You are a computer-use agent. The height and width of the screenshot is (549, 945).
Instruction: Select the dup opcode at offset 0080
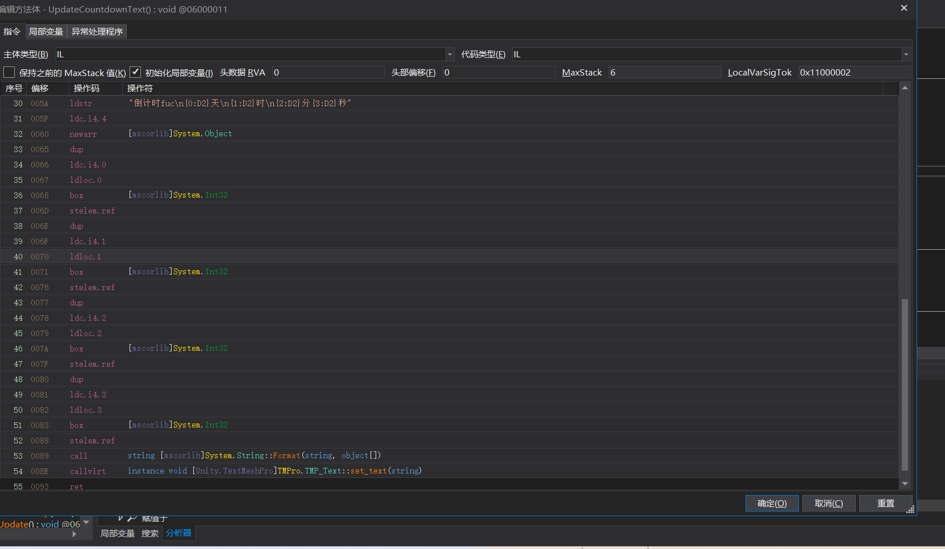tap(77, 379)
